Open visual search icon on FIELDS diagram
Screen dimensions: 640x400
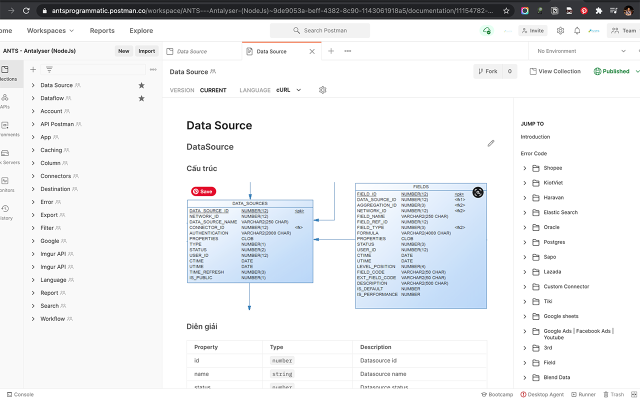[x=478, y=192]
